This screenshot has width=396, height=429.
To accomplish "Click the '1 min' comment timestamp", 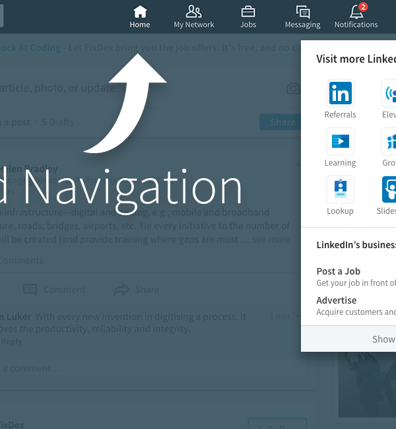I will click(279, 317).
